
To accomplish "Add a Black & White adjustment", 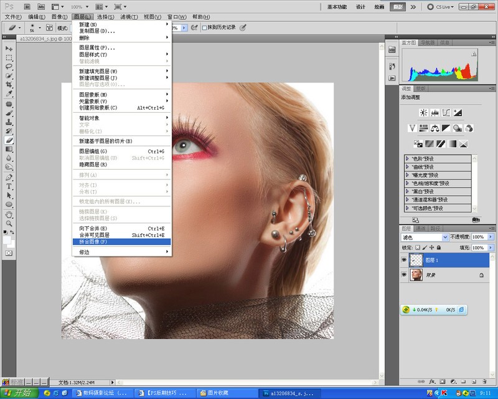I will point(446,128).
